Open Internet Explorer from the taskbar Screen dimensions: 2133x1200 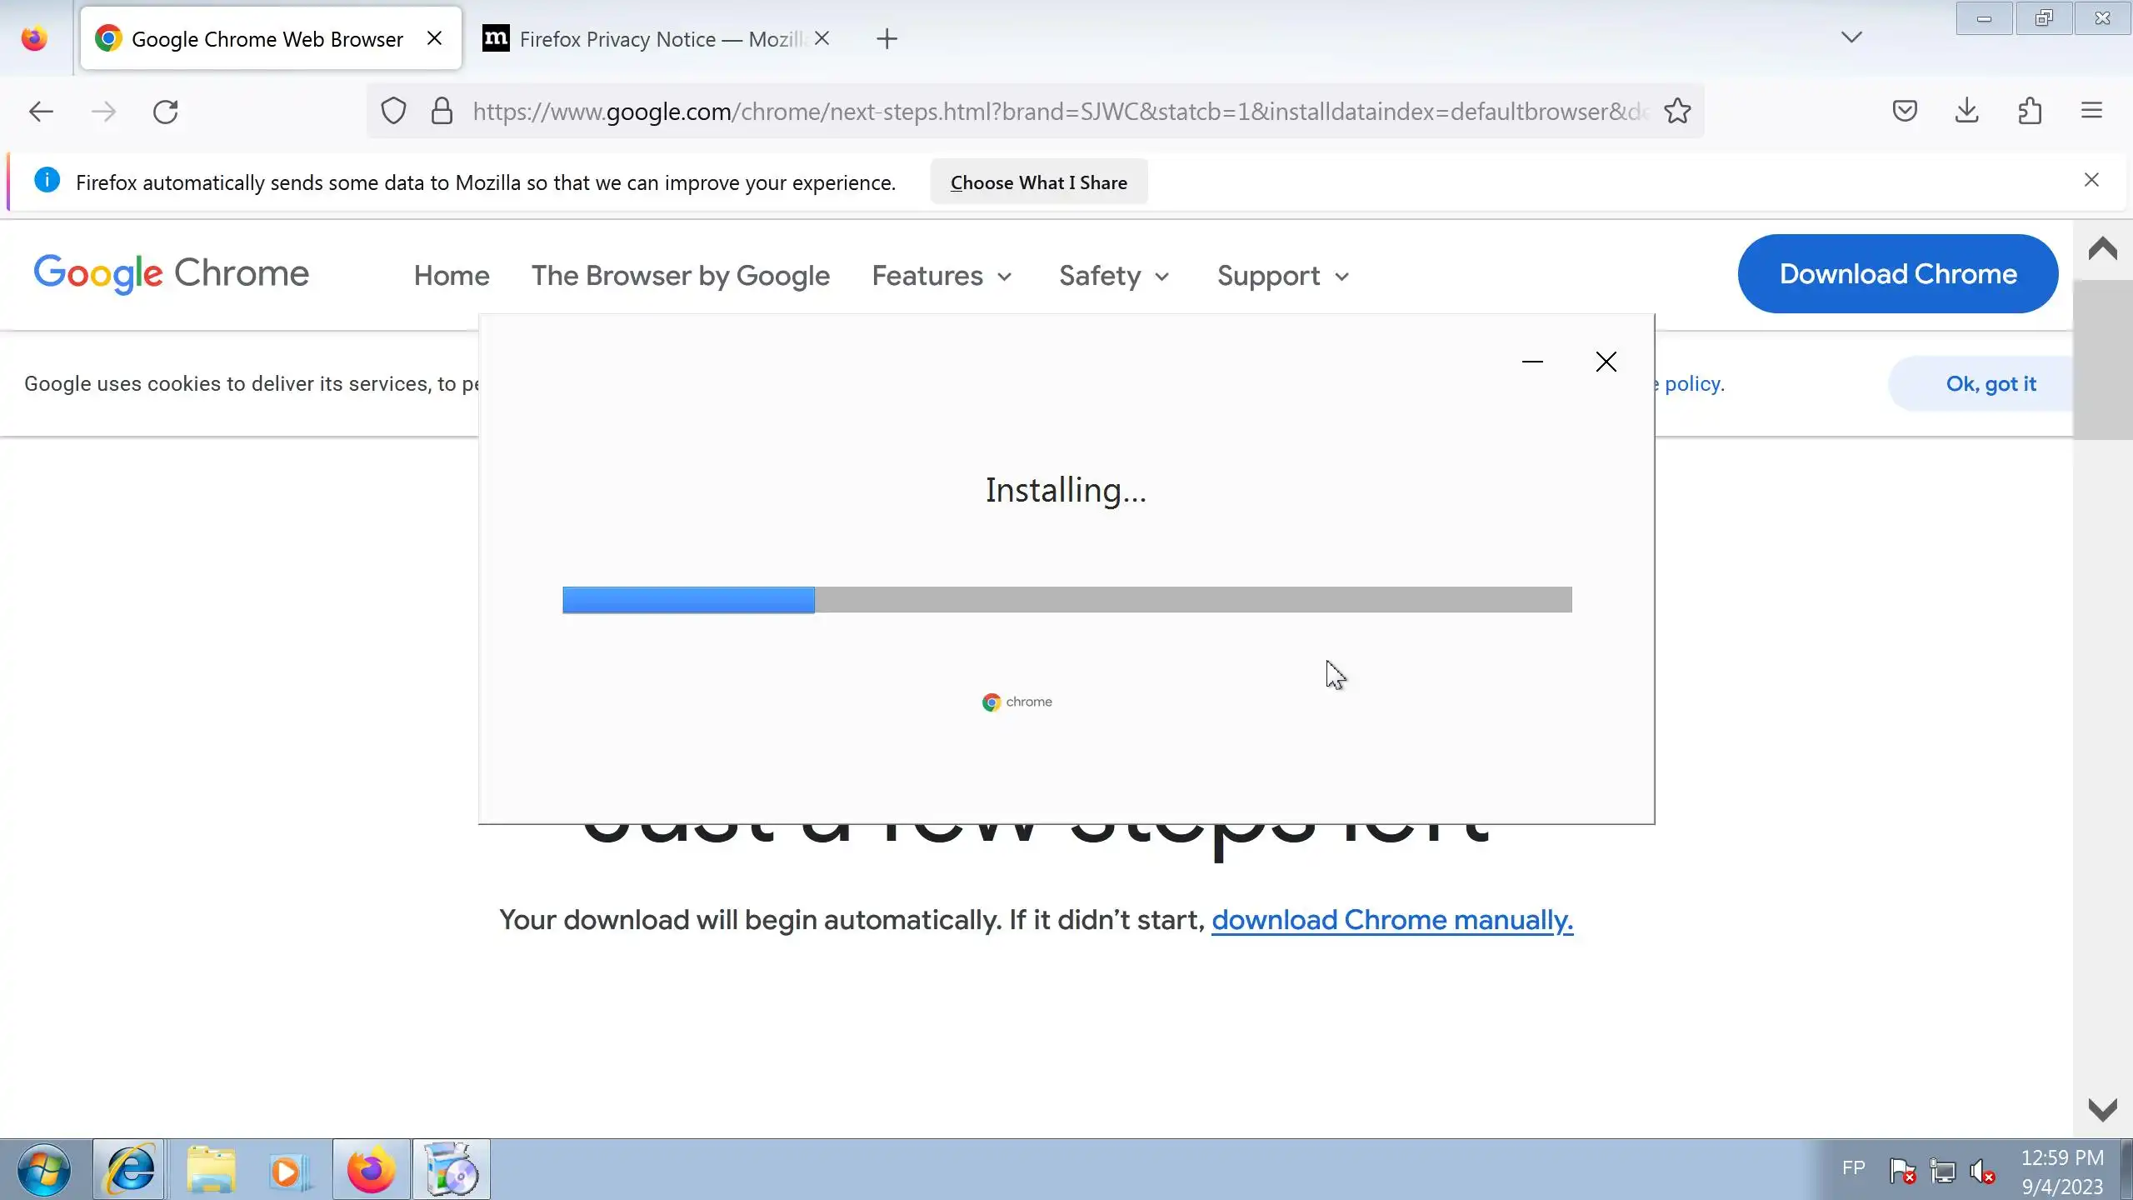(x=129, y=1169)
